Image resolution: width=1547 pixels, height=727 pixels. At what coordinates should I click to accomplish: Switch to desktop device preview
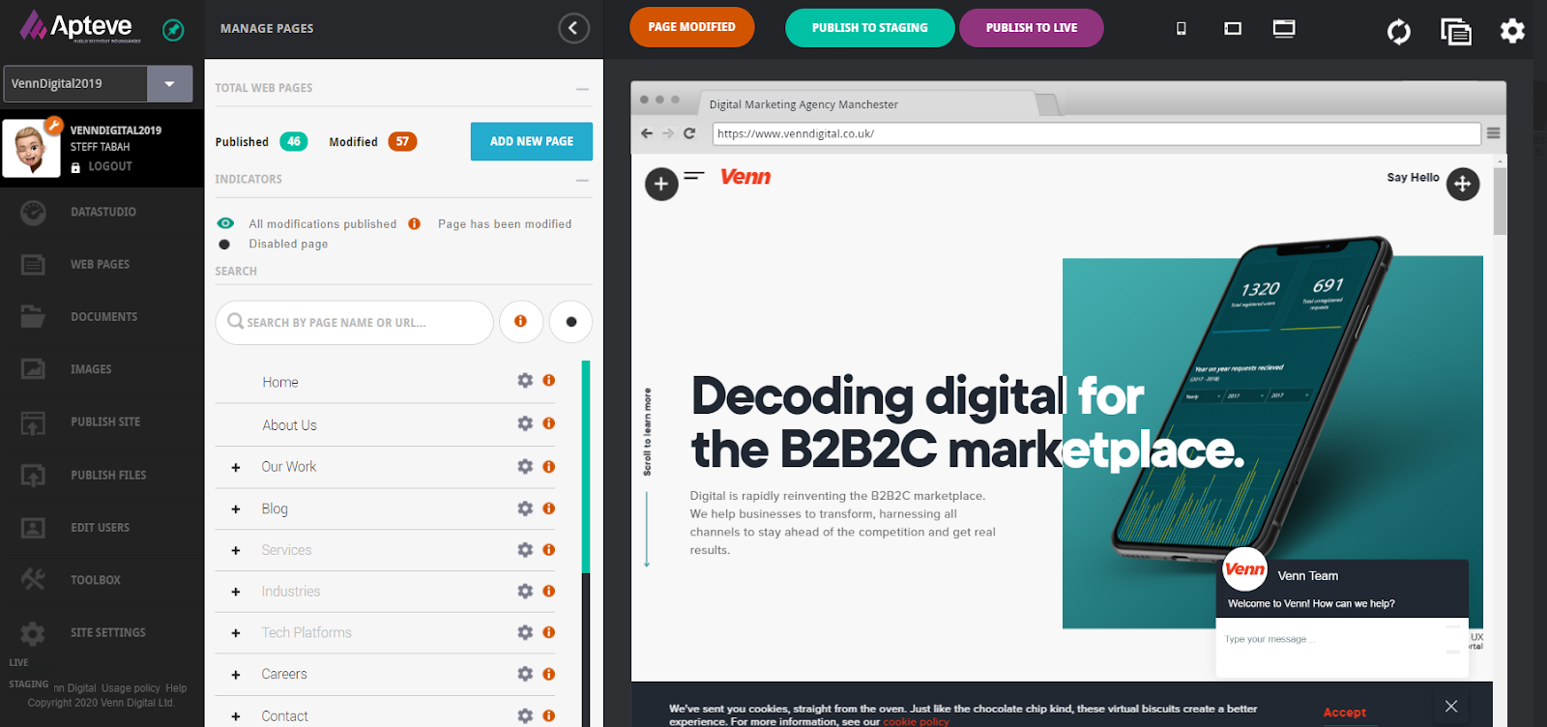click(x=1284, y=28)
